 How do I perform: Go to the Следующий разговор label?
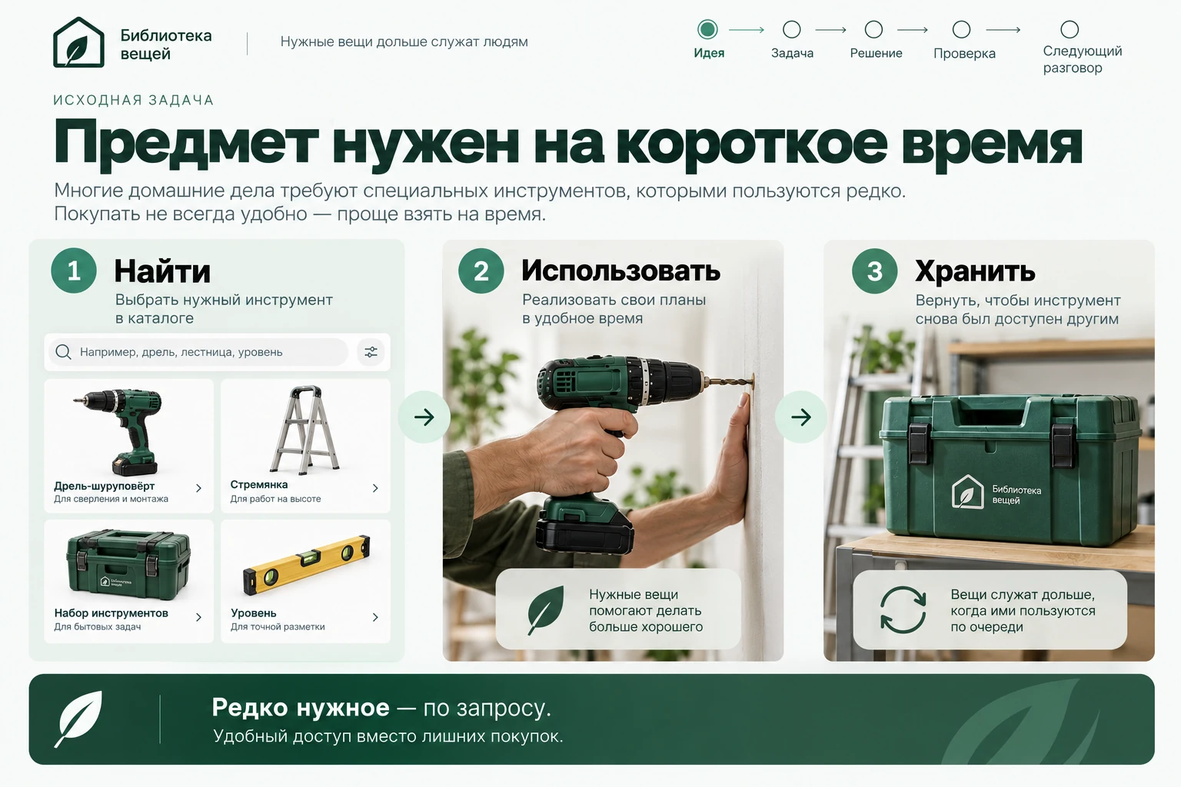pyautogui.click(x=1082, y=59)
